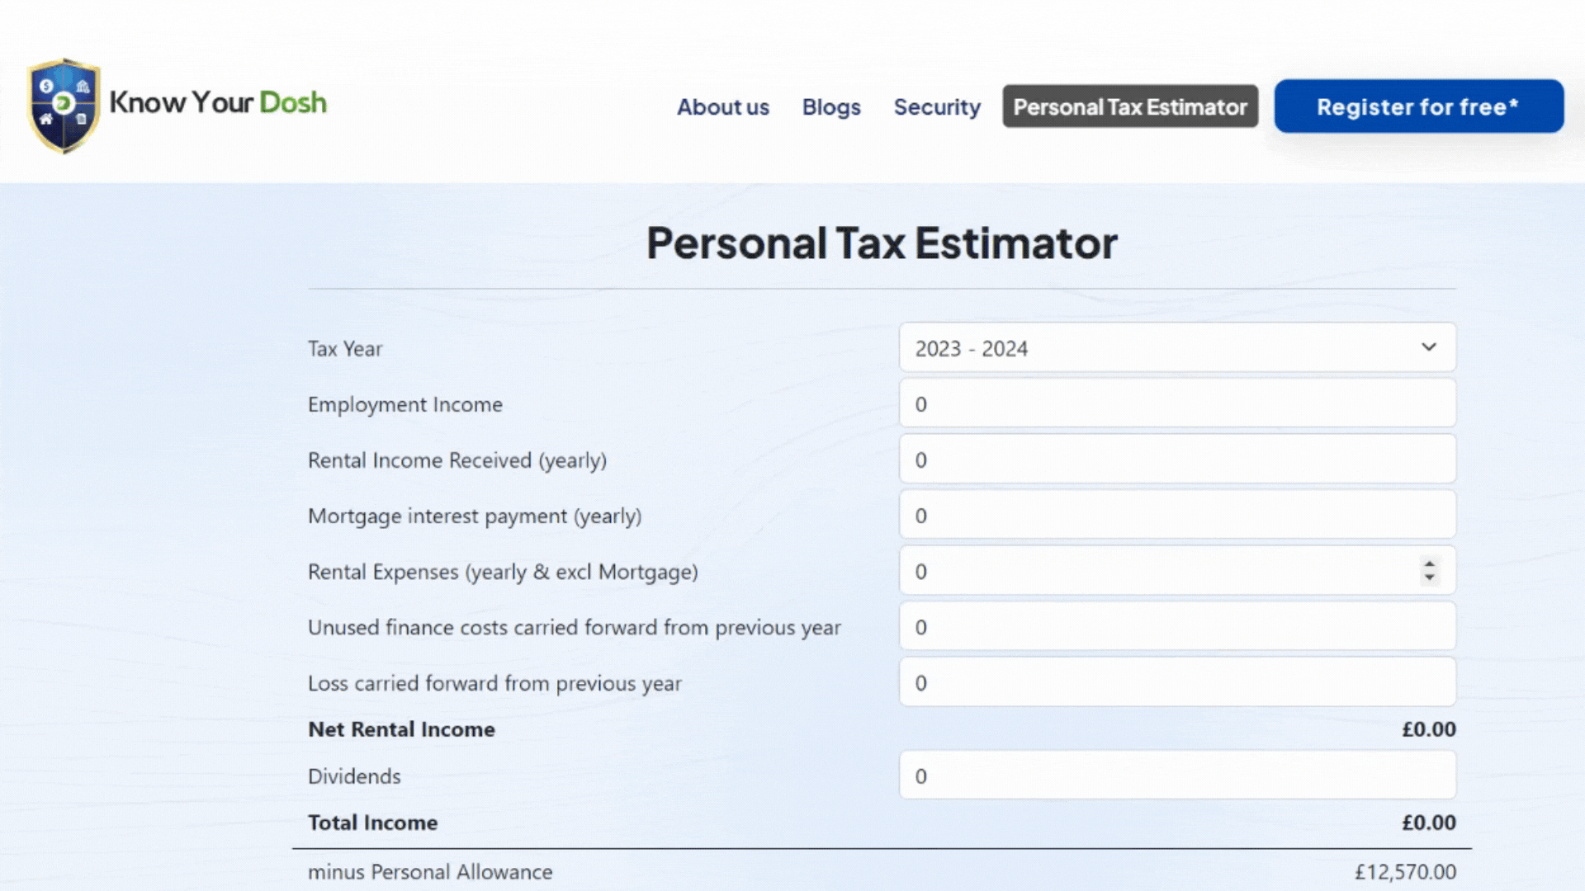Click the Know Your Dosh brand text

[218, 103]
